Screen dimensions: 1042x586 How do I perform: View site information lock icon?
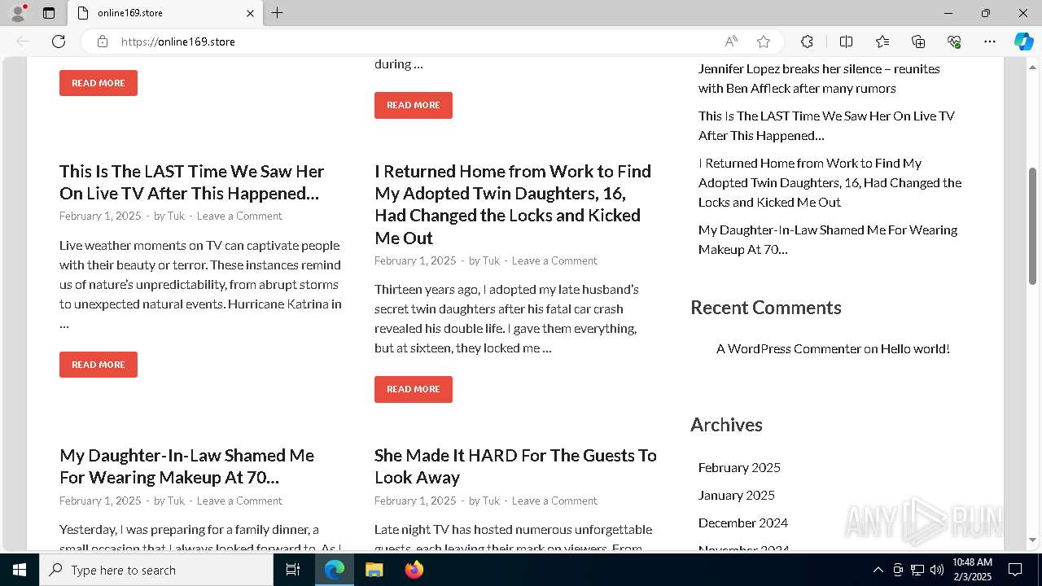point(103,42)
